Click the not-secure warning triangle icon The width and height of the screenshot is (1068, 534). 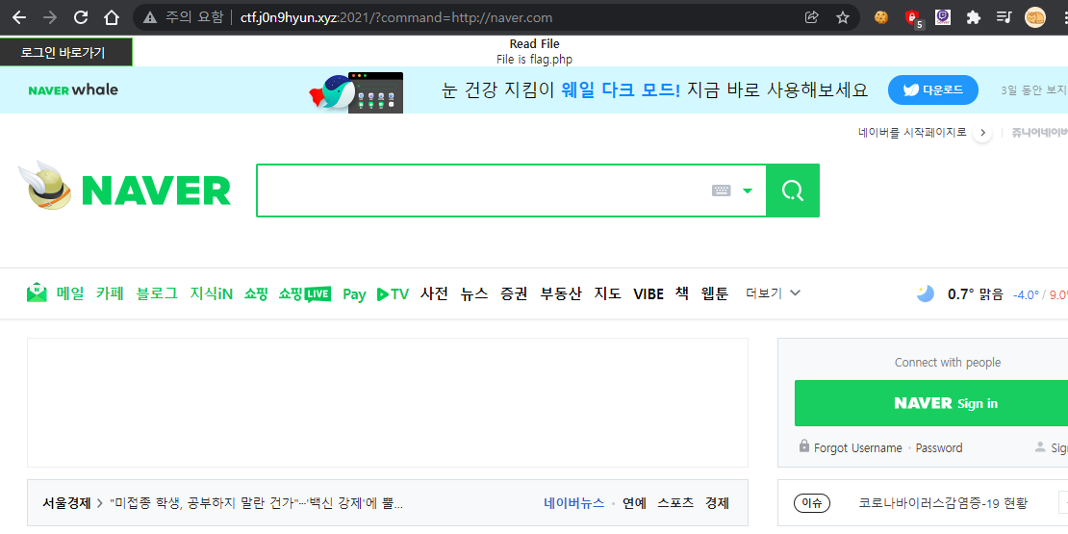tap(150, 17)
